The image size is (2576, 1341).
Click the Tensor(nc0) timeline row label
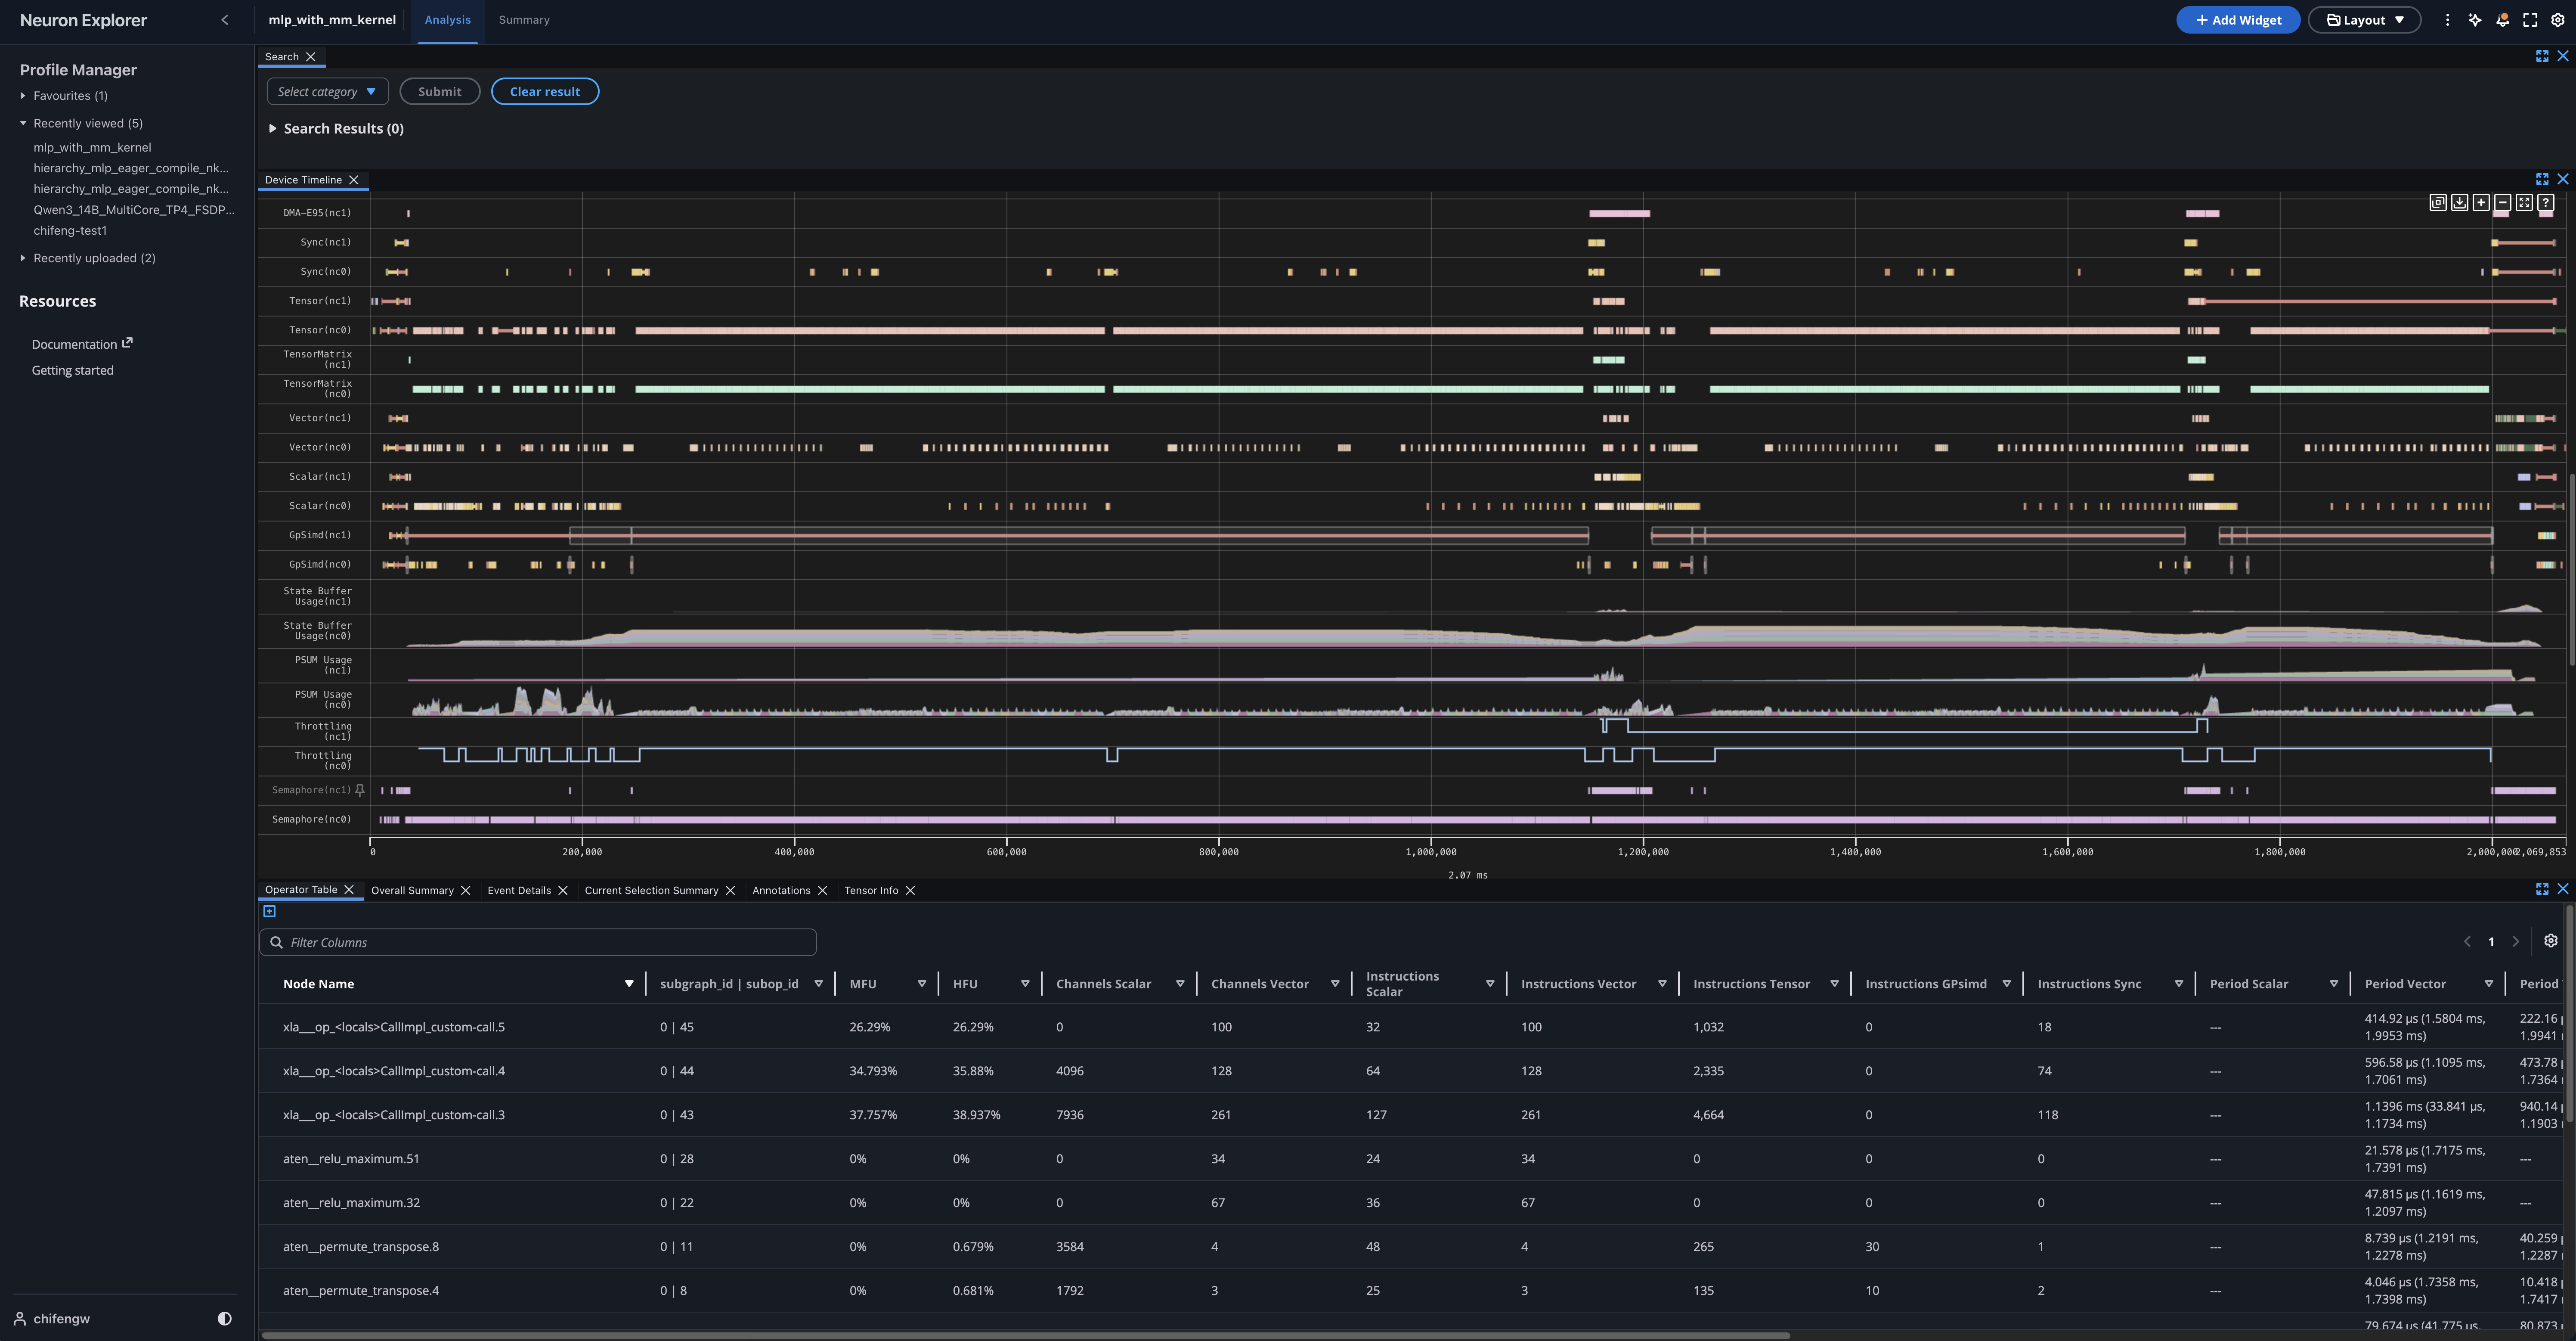320,330
